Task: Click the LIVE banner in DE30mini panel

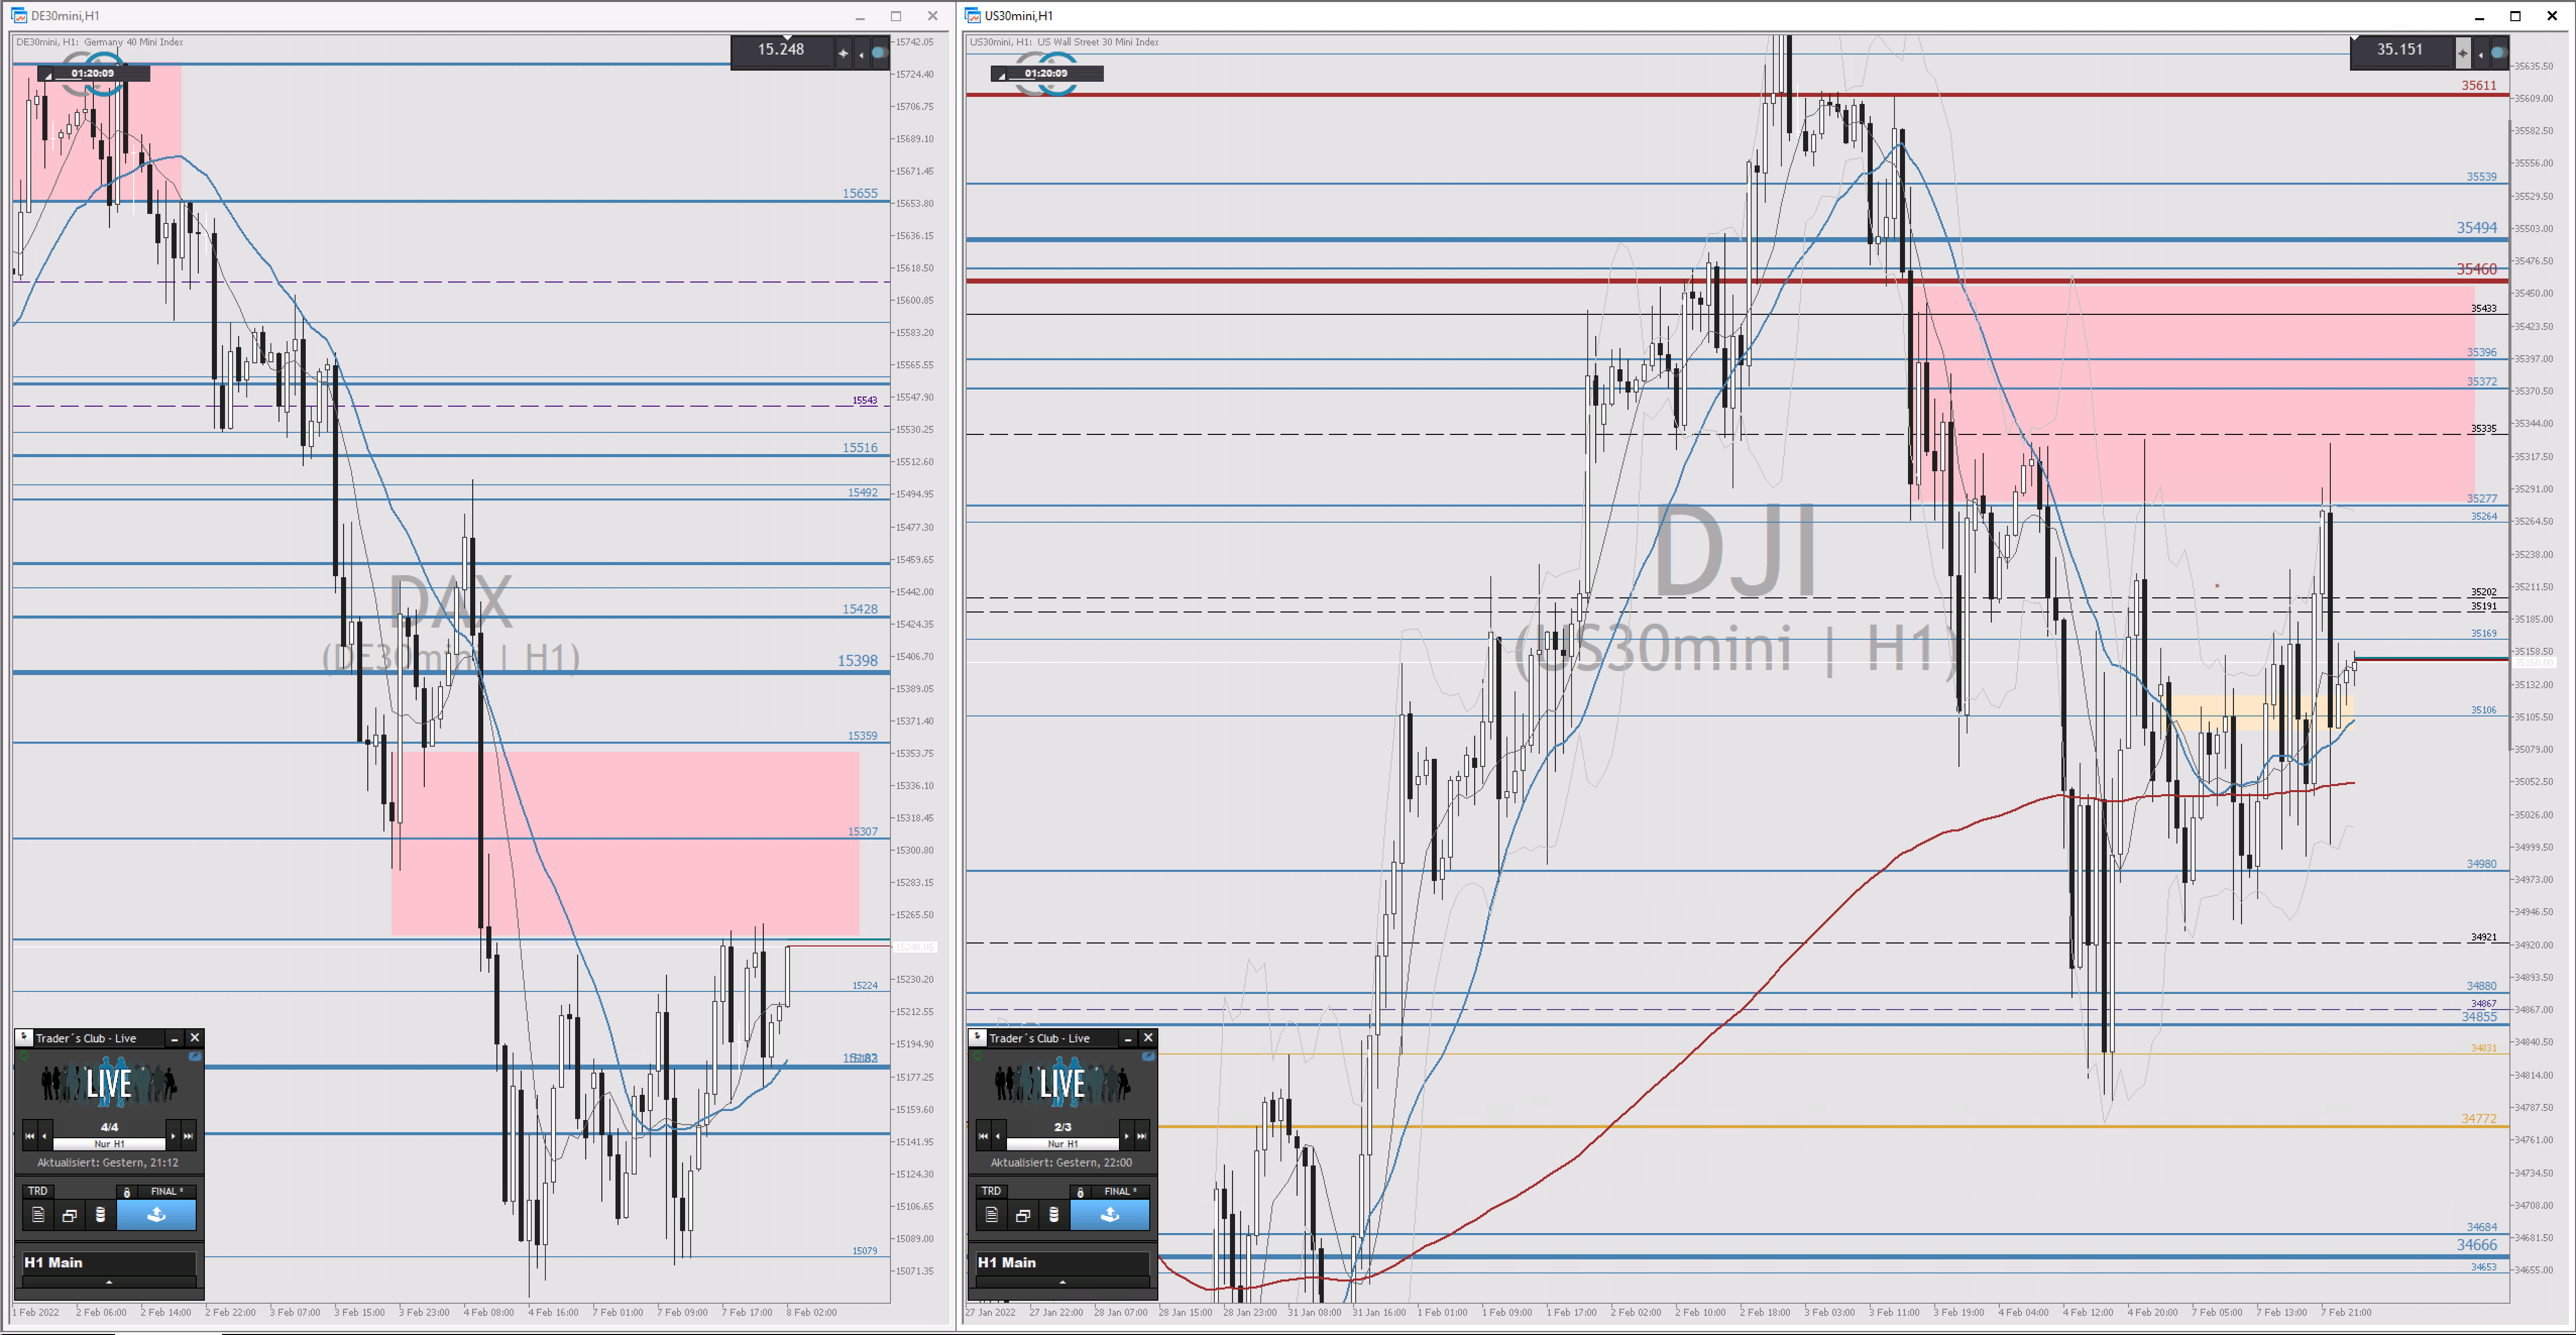Action: (x=109, y=1083)
